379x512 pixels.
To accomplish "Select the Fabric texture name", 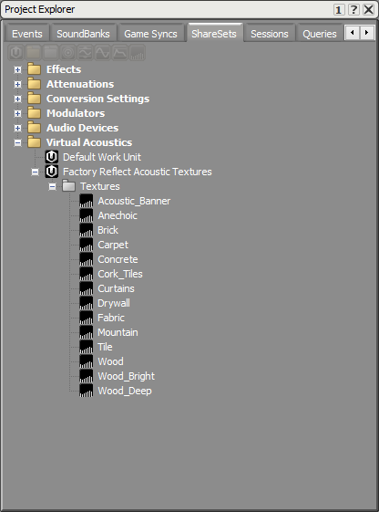I will (x=111, y=318).
